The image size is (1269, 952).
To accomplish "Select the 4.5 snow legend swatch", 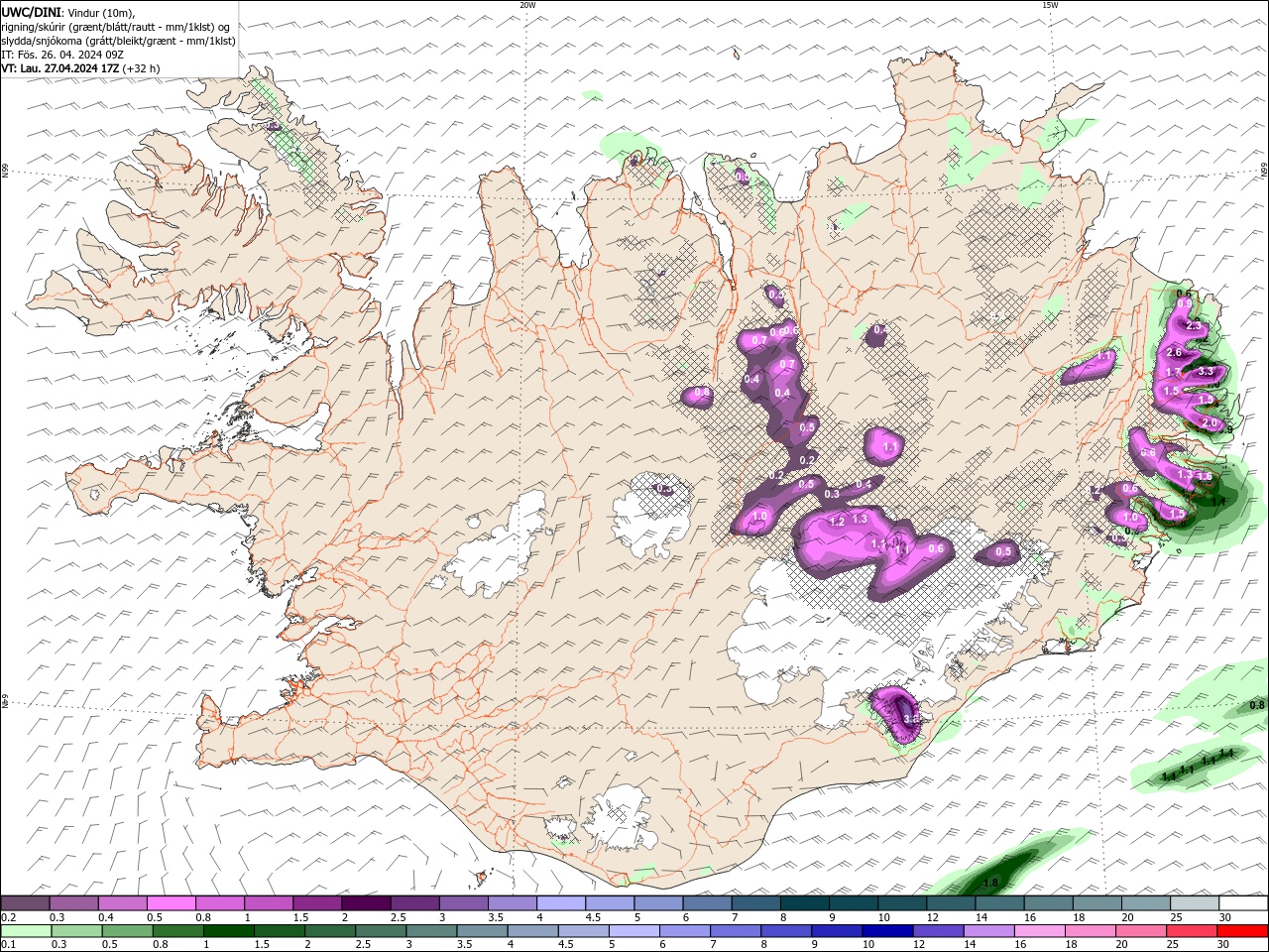I will pos(609,903).
